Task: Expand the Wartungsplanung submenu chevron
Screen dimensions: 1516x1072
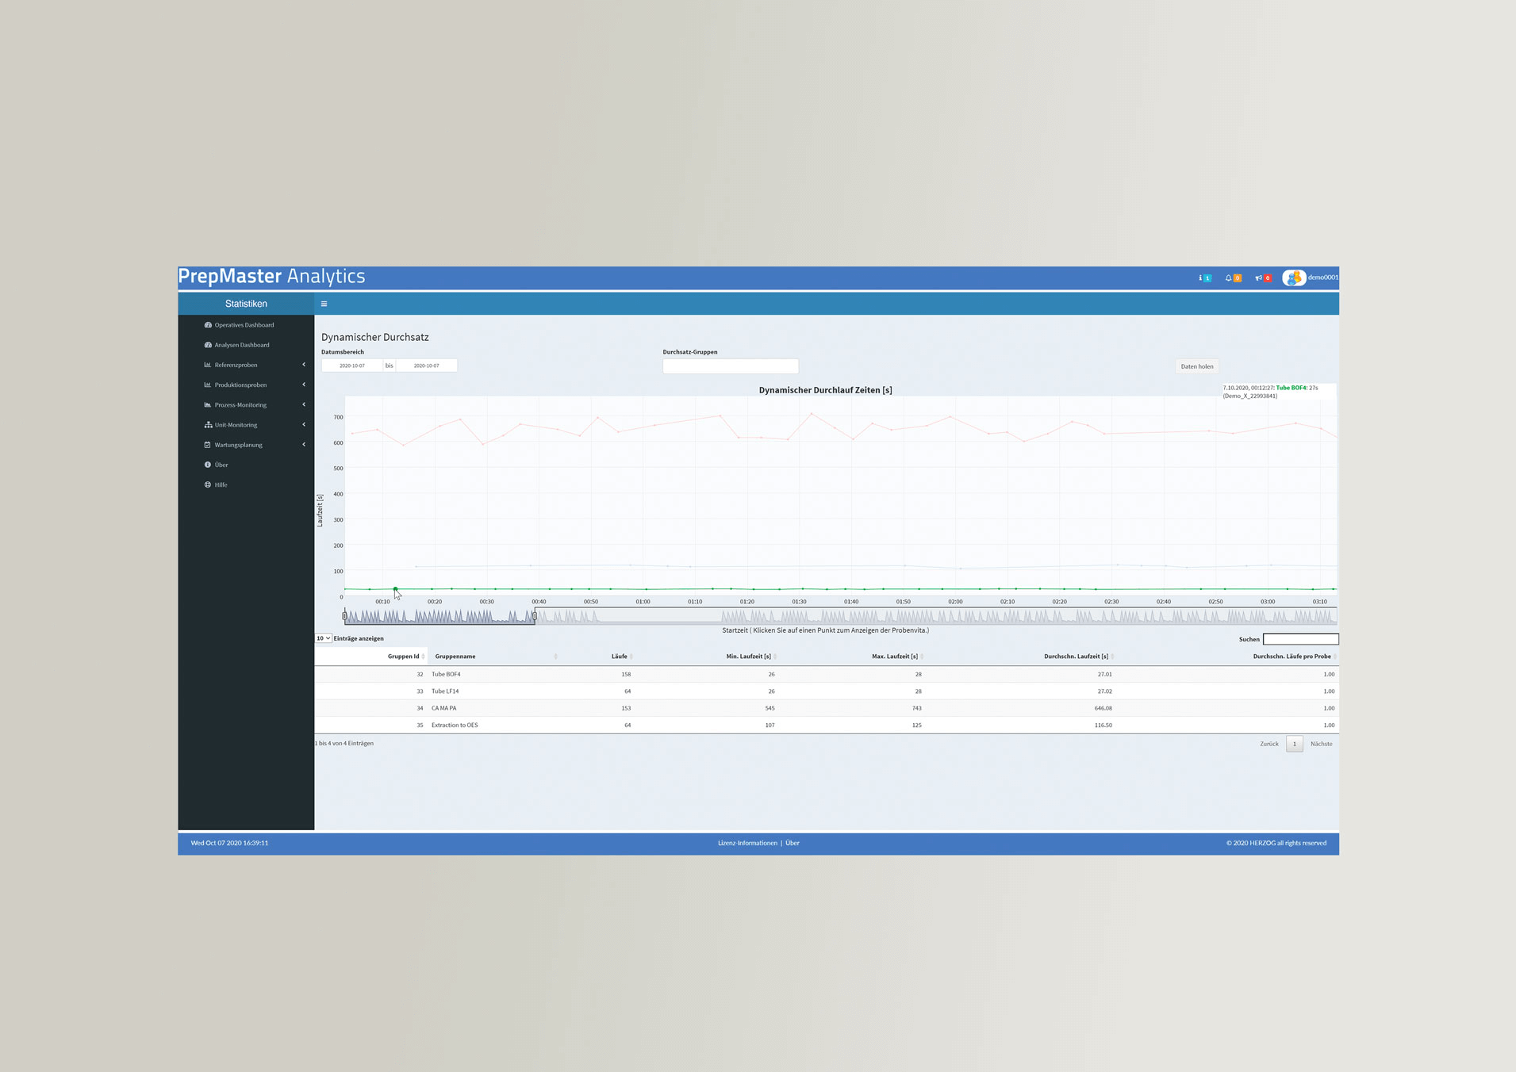Action: click(x=304, y=445)
